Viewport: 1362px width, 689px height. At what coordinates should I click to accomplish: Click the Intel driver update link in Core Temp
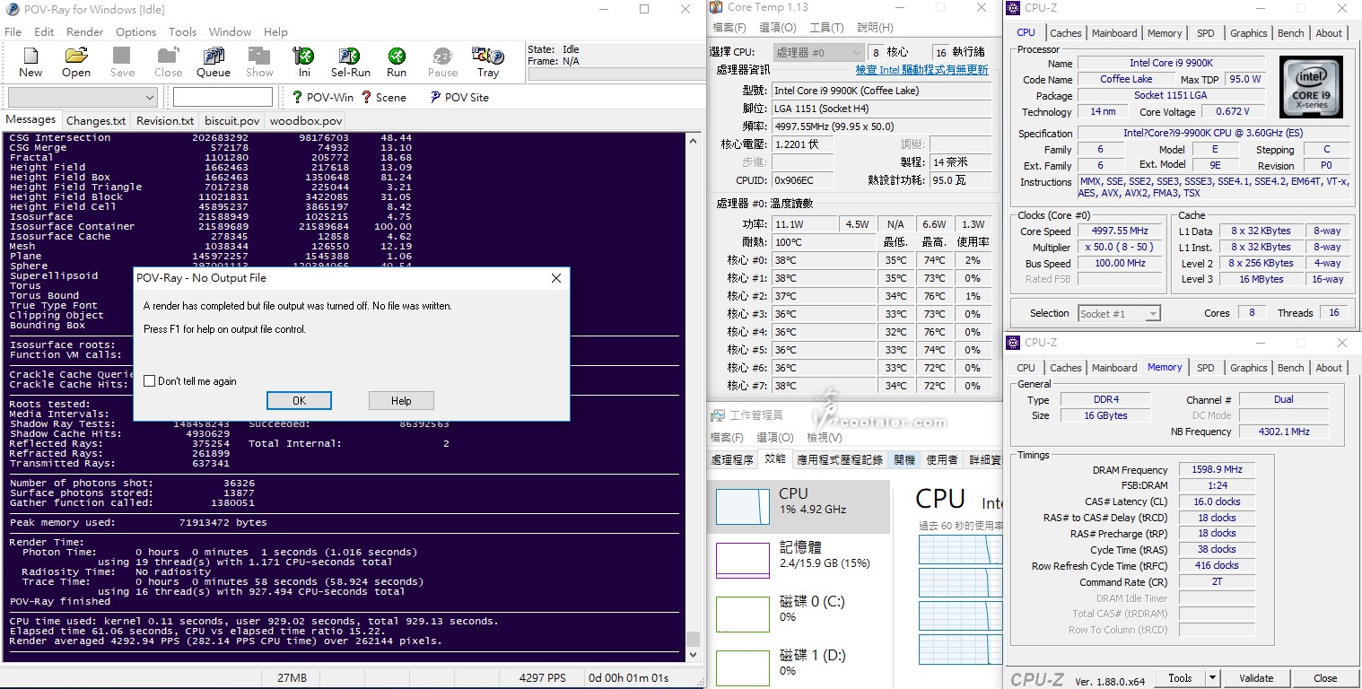921,70
